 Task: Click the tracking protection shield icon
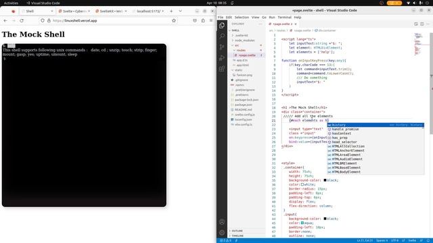click(43, 21)
